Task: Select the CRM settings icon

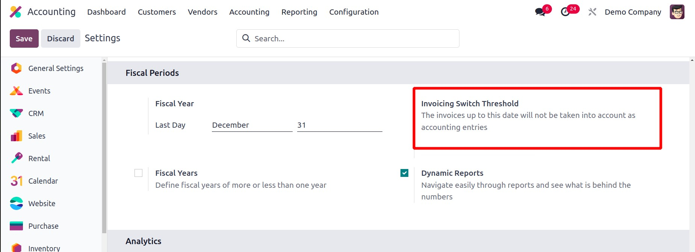Action: click(16, 113)
